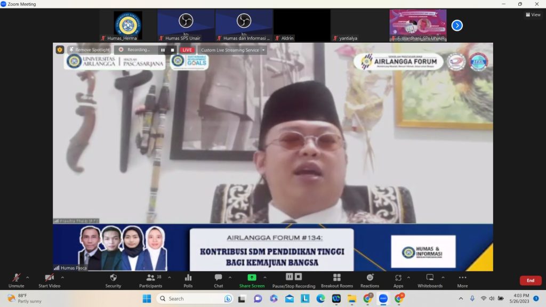Open the Security menu
Image resolution: width=546 pixels, height=307 pixels.
point(113,280)
